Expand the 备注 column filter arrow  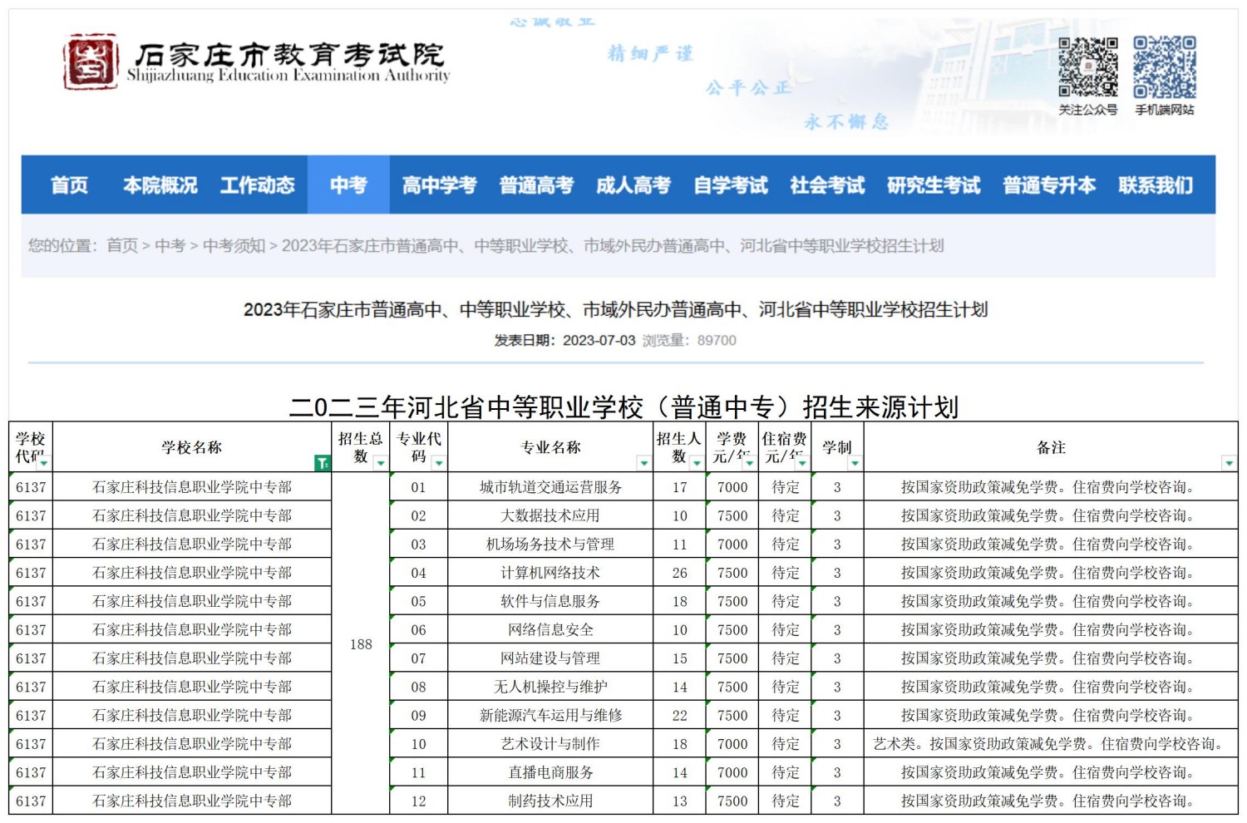(x=1228, y=463)
